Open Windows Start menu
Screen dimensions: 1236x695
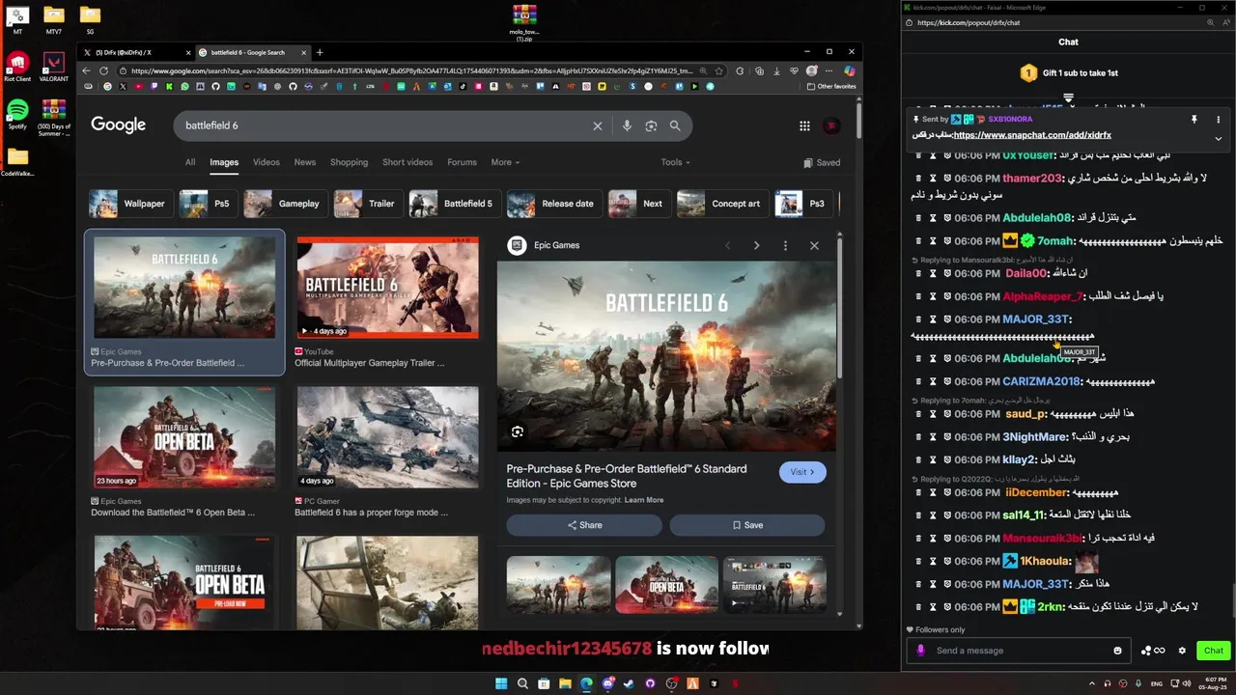coord(501,683)
